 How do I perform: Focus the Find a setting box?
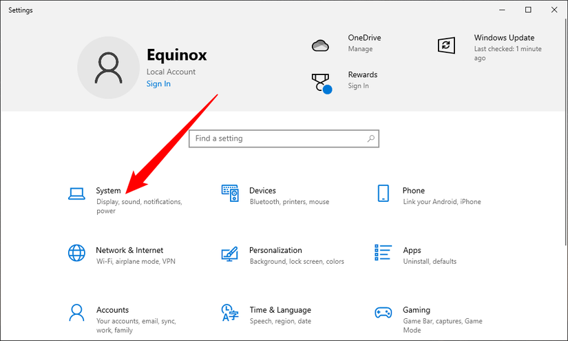point(284,138)
